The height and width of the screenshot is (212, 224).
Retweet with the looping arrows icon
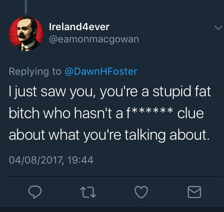[88, 192]
